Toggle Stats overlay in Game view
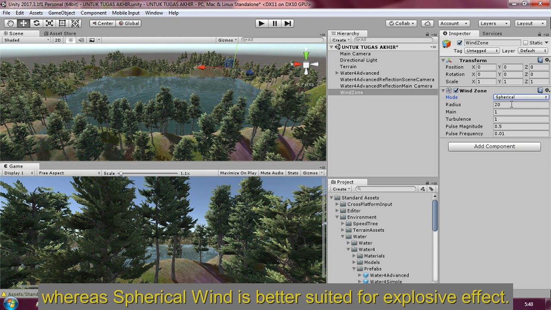This screenshot has height=310, width=551. coord(293,173)
